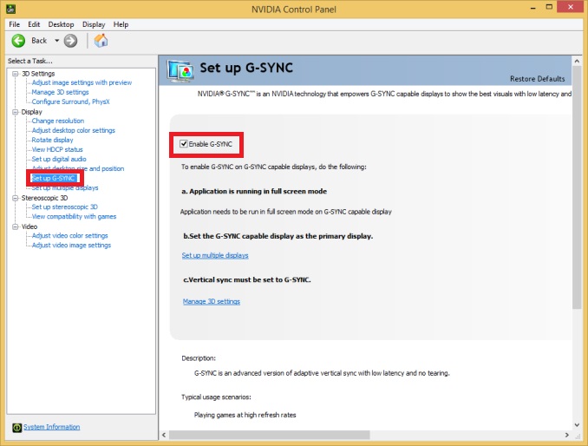This screenshot has width=588, height=446.
Task: Select Set up multiple displays in tree
Action: pos(64,188)
